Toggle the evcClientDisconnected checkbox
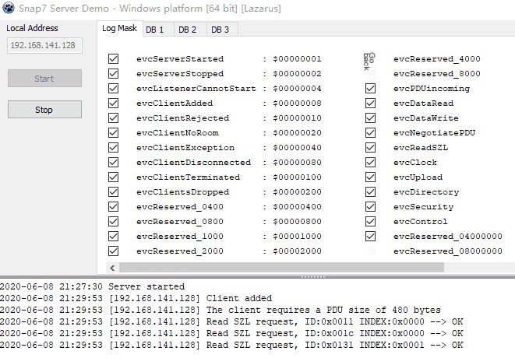The width and height of the screenshot is (515, 358). click(x=113, y=162)
